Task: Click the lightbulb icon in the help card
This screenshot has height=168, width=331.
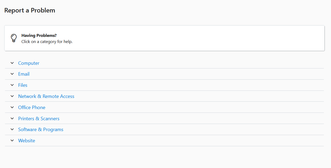Action: (14, 38)
